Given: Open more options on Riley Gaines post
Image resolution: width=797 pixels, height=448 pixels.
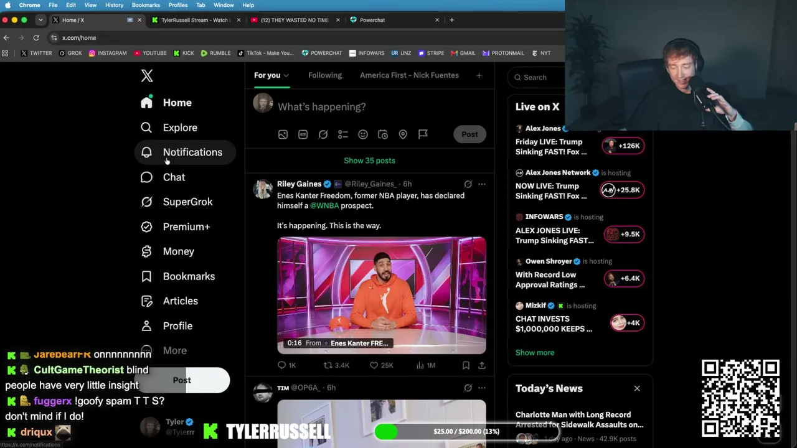Looking at the screenshot, I should (x=482, y=184).
